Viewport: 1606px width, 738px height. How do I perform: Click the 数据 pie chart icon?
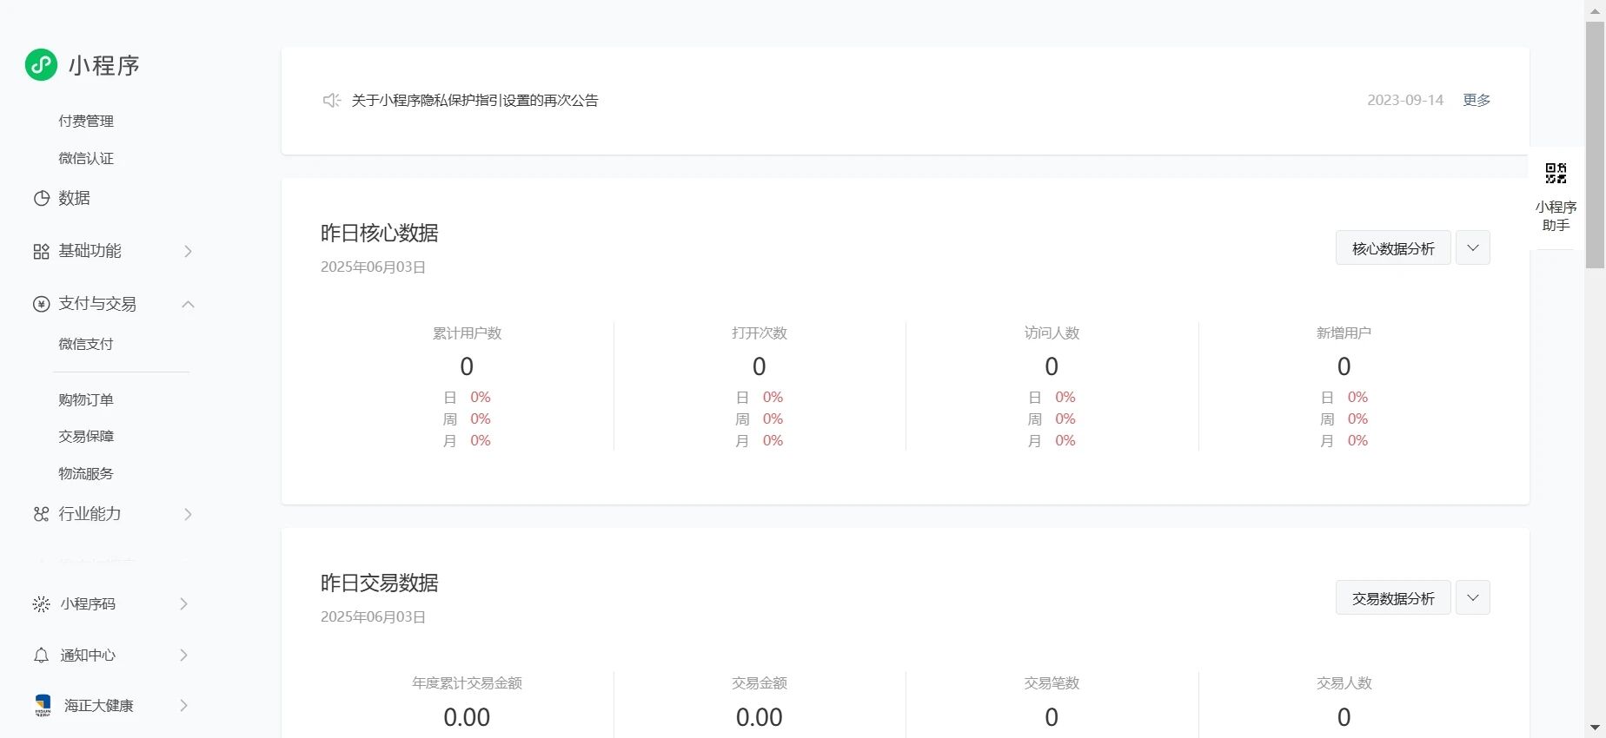[41, 198]
